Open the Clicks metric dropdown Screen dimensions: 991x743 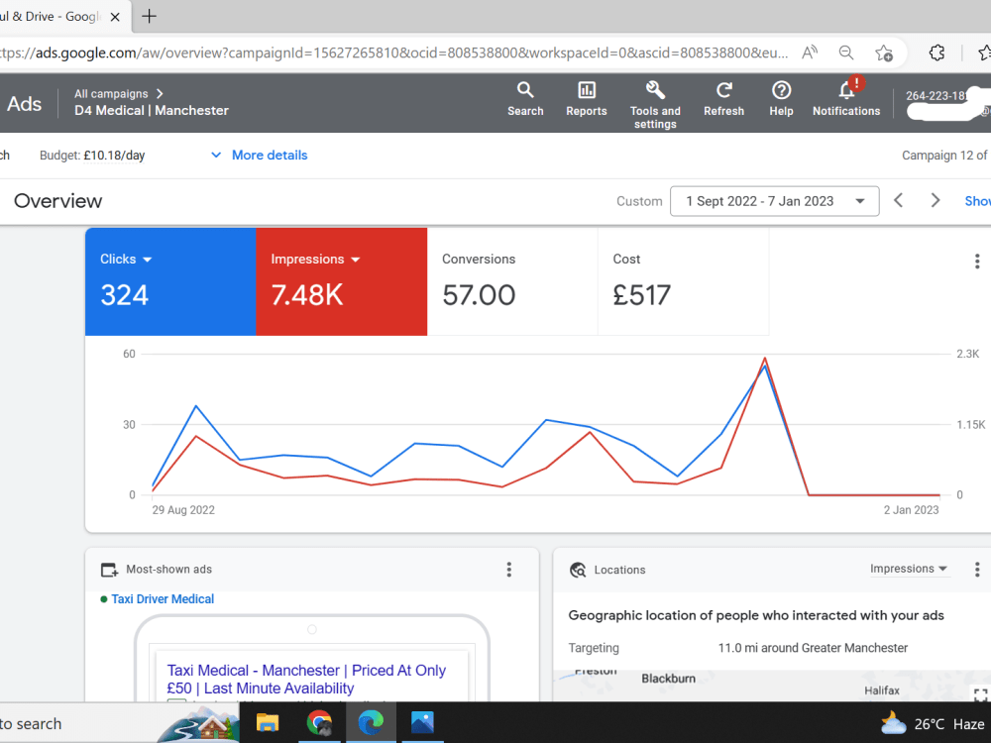click(126, 259)
